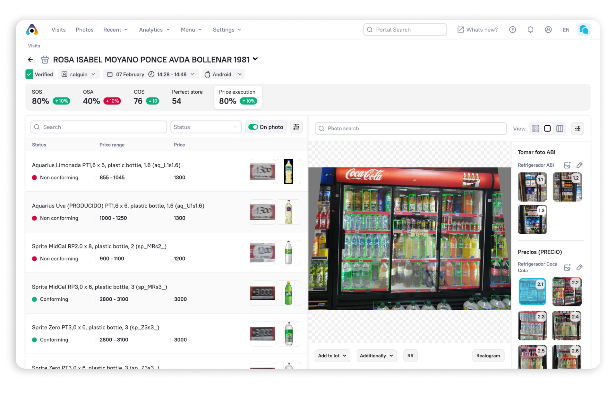616x393 pixels.
Task: Switch to grid view of photos
Action: [535, 129]
